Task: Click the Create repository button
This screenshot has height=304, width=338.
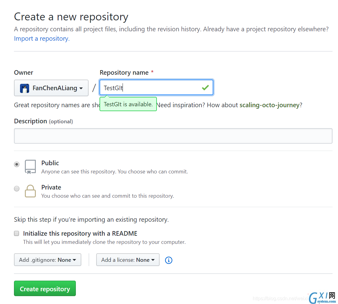Action: [45, 289]
